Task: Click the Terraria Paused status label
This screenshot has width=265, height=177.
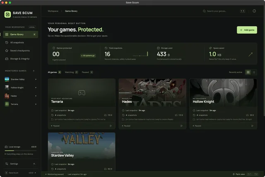Action: click(55, 126)
